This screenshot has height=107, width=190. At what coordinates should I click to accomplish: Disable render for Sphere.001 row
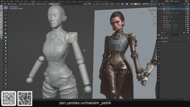(x=188, y=25)
